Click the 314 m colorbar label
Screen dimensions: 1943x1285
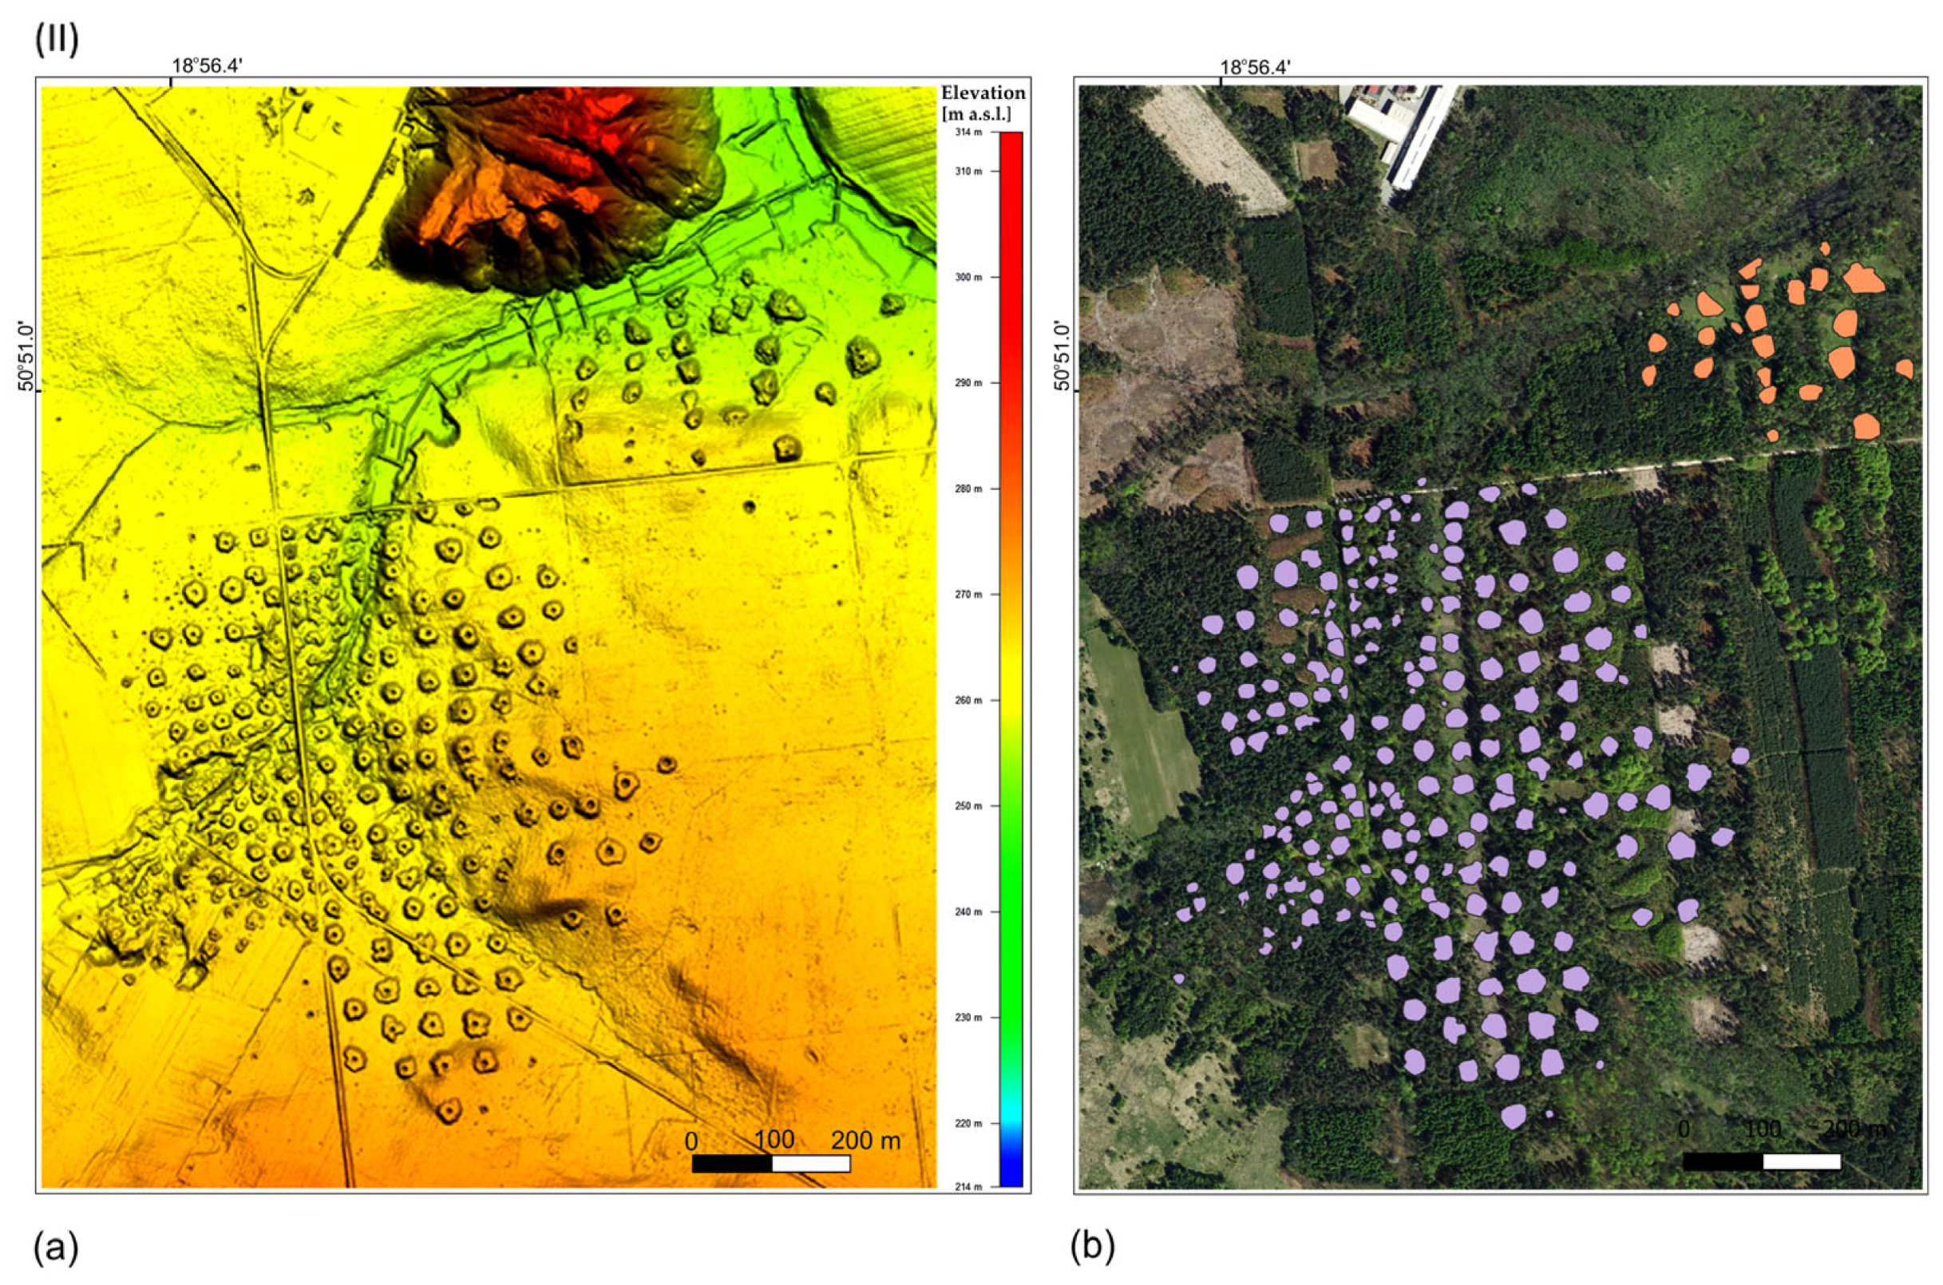coord(968,132)
